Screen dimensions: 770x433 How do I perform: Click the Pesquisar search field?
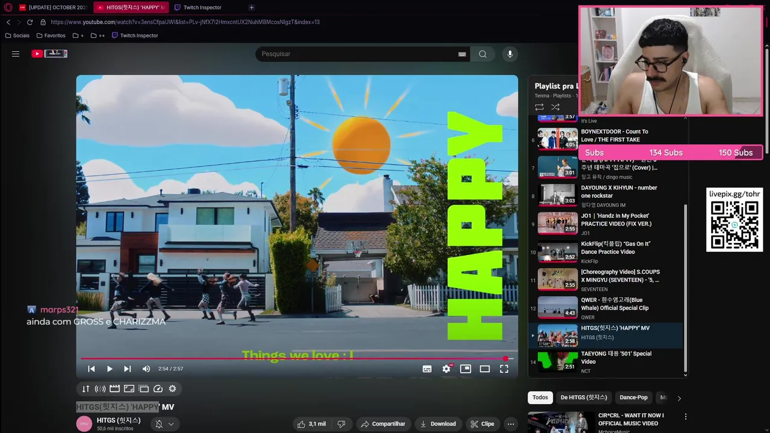(358, 54)
